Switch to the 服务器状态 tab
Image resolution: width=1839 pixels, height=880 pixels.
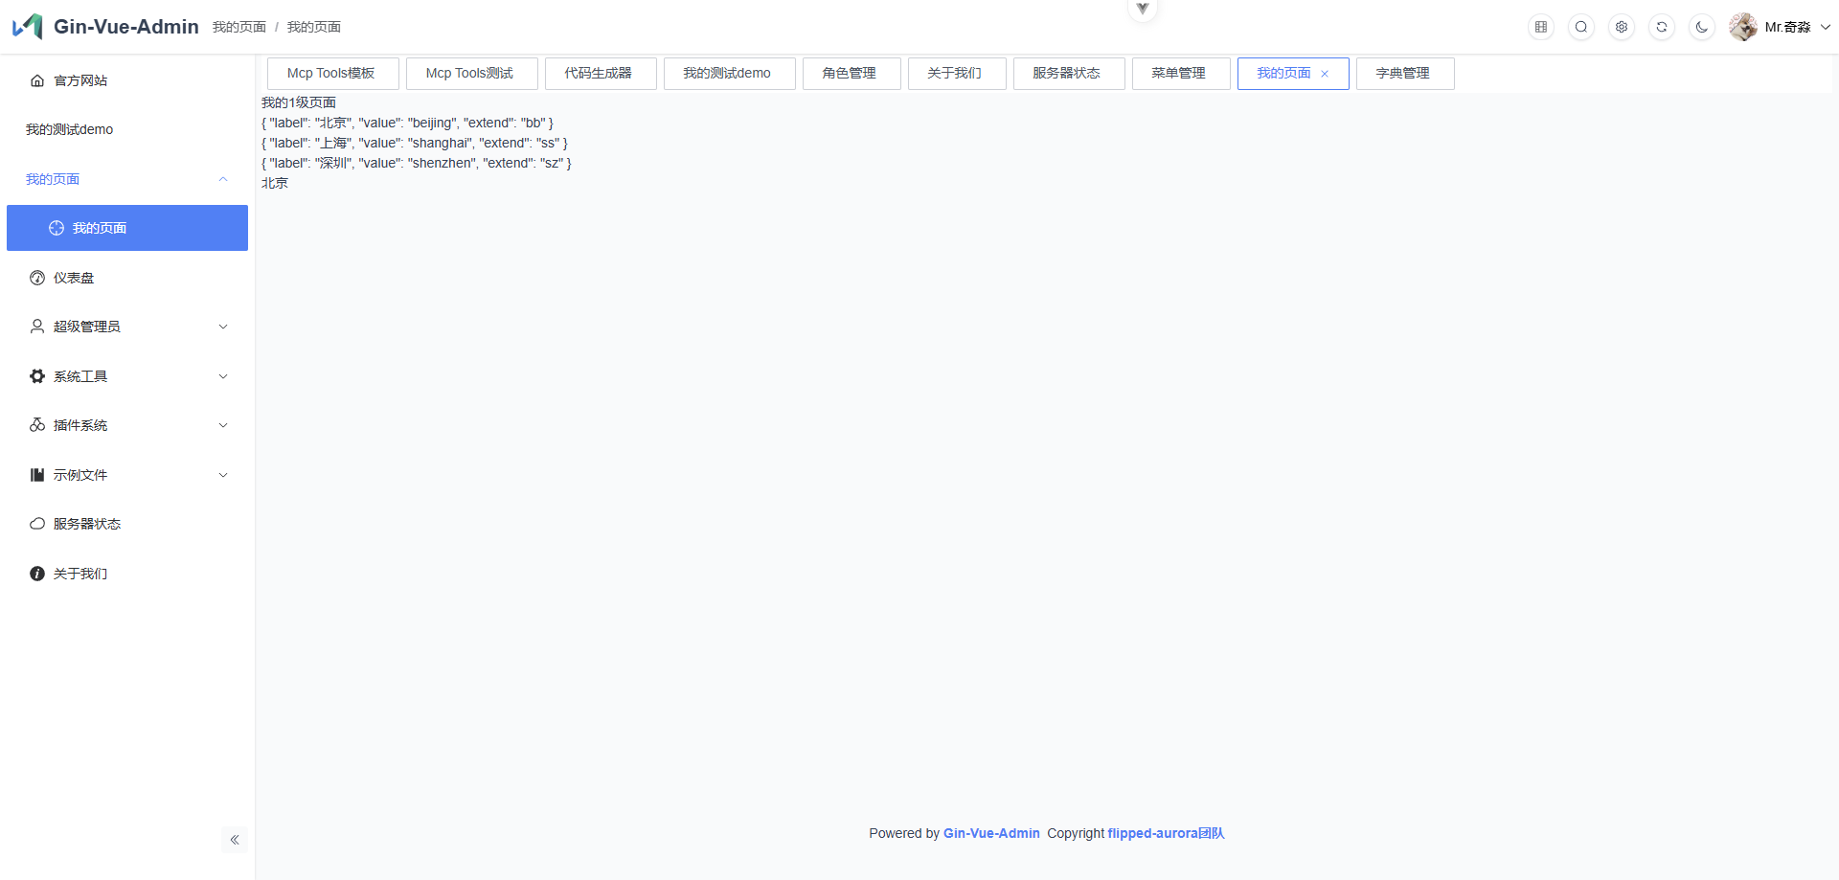1069,74
